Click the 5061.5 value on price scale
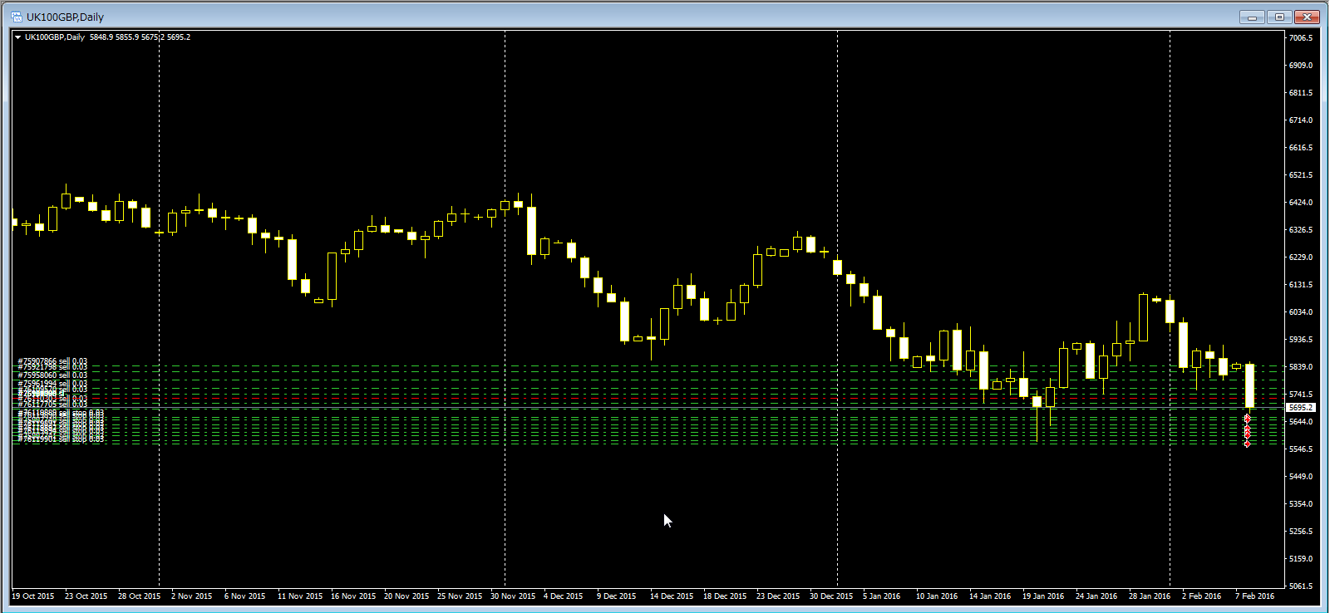The image size is (1330, 613). coord(1301,586)
